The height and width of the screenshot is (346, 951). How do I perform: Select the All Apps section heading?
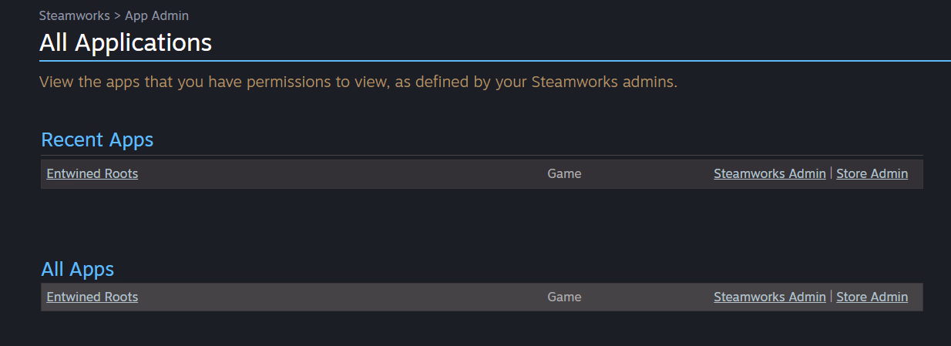pos(77,269)
